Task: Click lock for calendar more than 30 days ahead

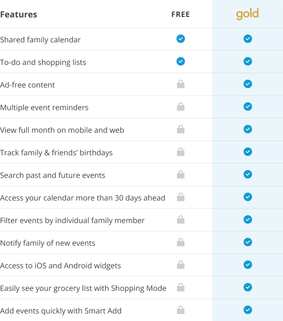Action: tap(181, 197)
